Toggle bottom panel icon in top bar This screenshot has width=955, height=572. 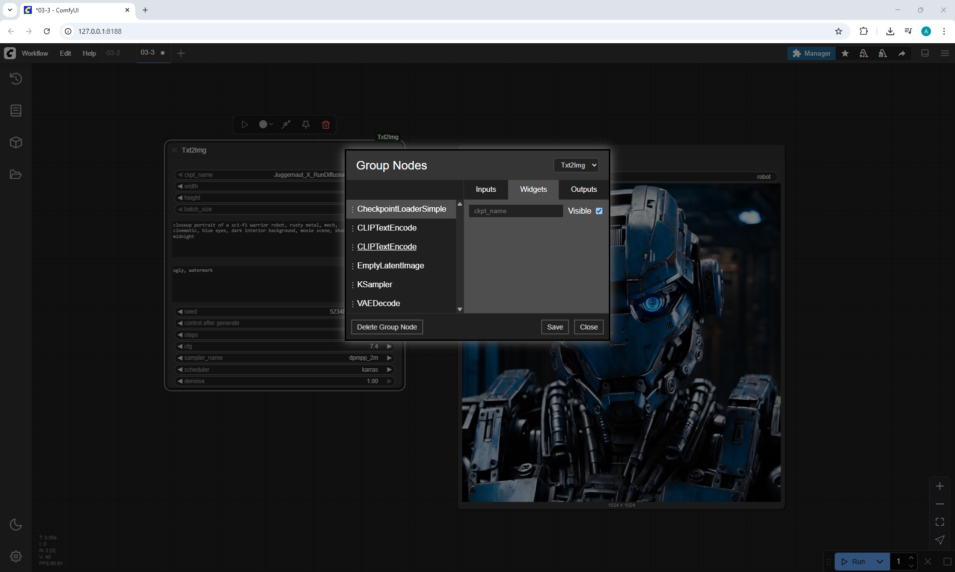click(925, 53)
